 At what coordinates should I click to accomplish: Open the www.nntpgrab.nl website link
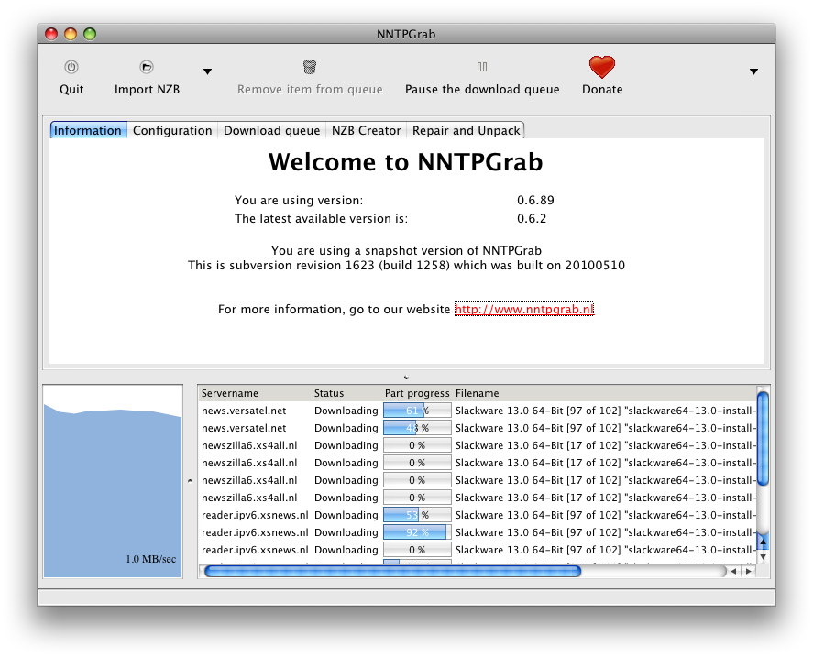[524, 310]
